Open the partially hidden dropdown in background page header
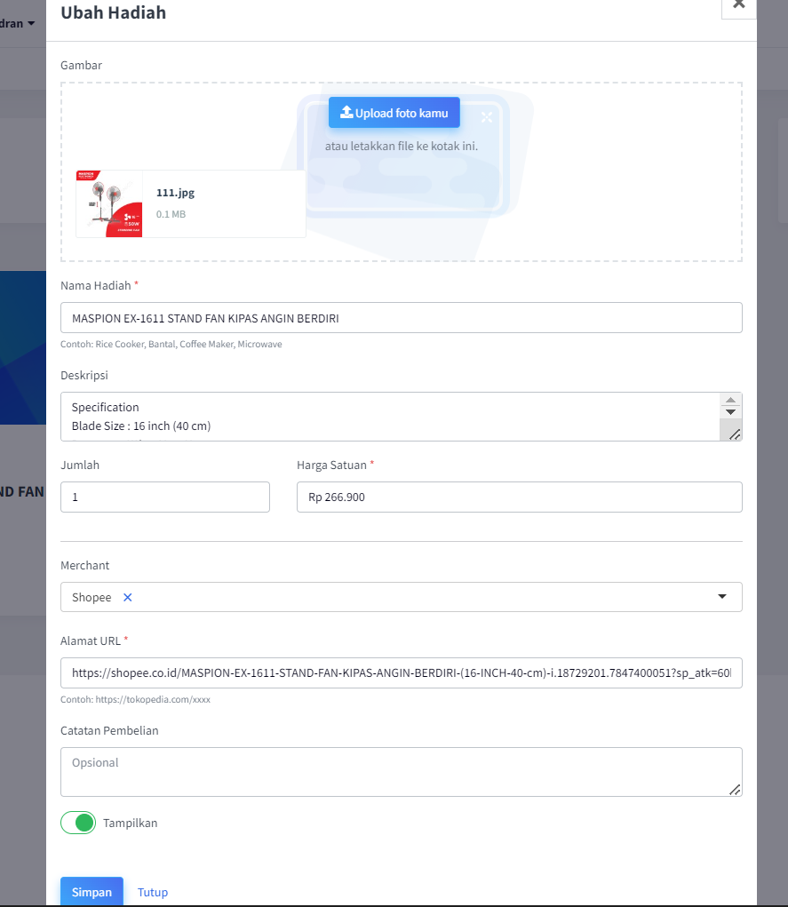The image size is (788, 907). [18, 24]
